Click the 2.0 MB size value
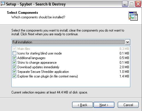Screen dimensions: 142x111 coord(124,67)
